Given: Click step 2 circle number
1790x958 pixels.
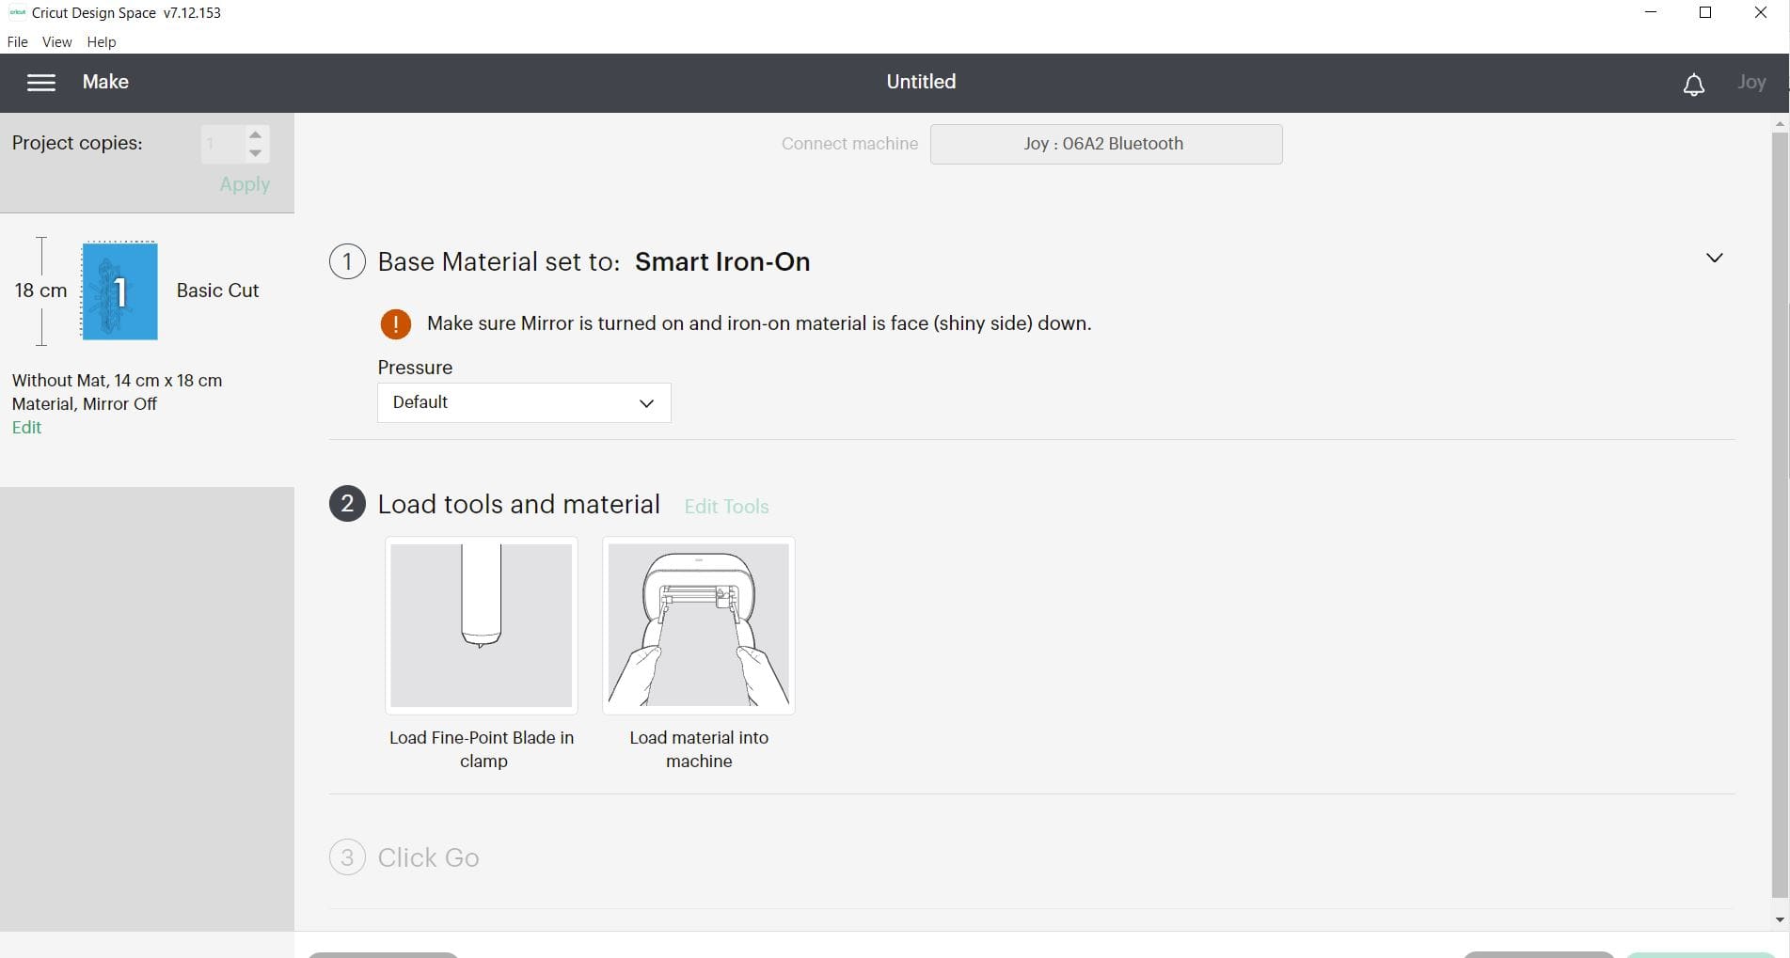Looking at the screenshot, I should 347,504.
